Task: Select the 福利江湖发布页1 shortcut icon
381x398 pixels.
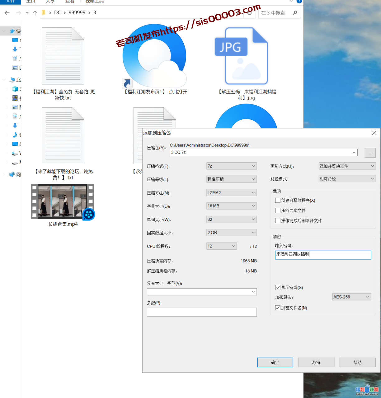Action: point(154,56)
